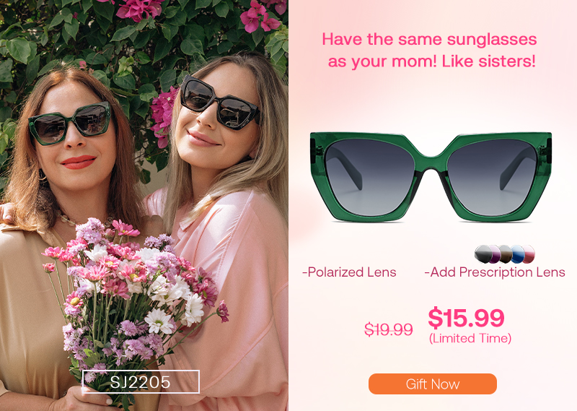The height and width of the screenshot is (411, 577).
Task: Choose the brown gradient lens swatch
Action: click(x=506, y=254)
